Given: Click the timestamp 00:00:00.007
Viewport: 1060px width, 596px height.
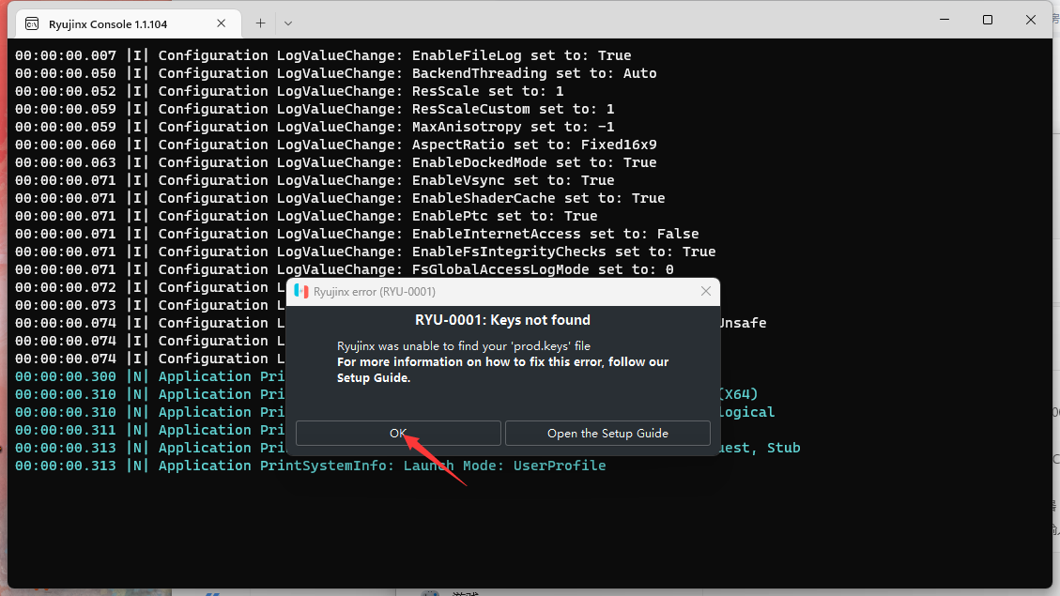Looking at the screenshot, I should click(66, 55).
